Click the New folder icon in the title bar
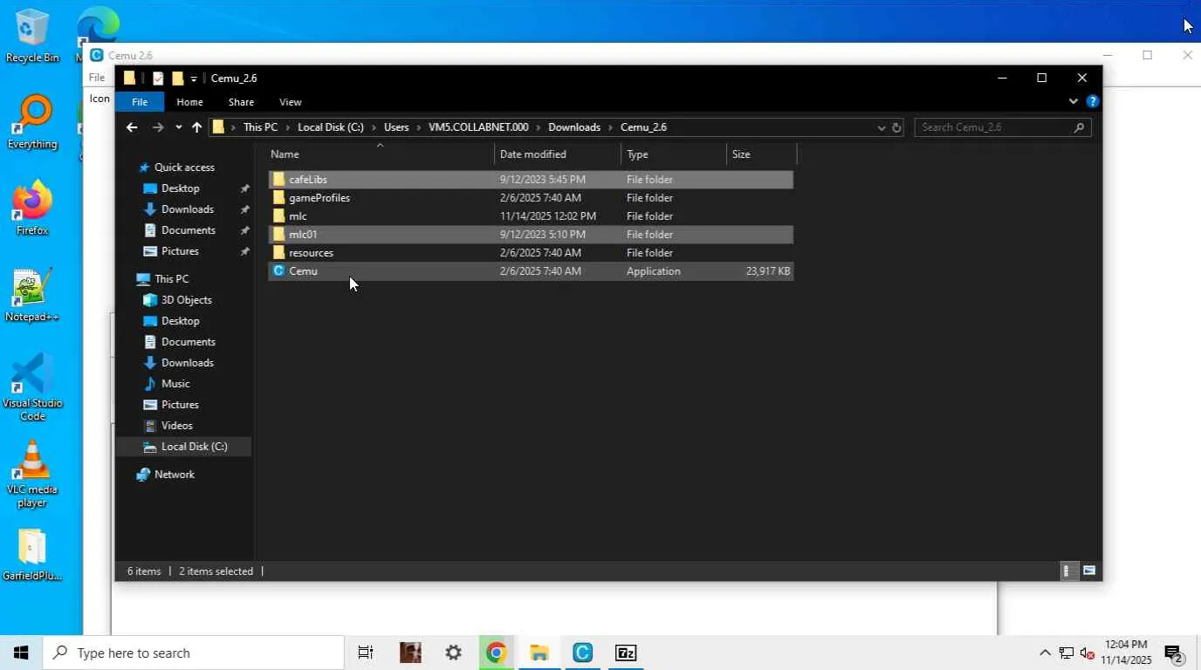 [x=177, y=79]
